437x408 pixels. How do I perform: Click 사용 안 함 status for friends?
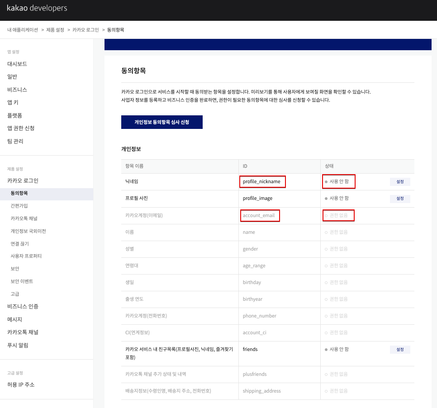tap(337, 349)
